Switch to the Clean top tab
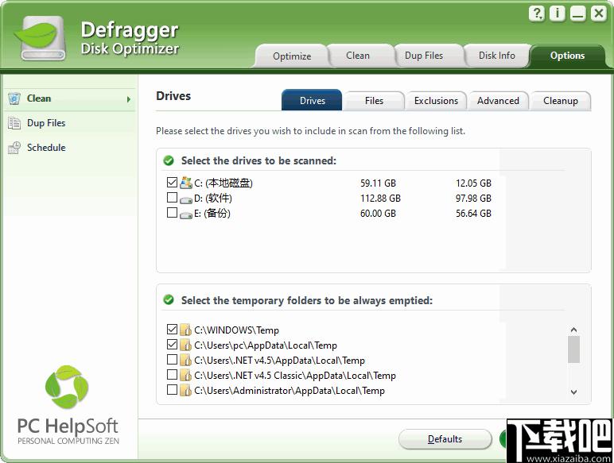 coord(358,56)
